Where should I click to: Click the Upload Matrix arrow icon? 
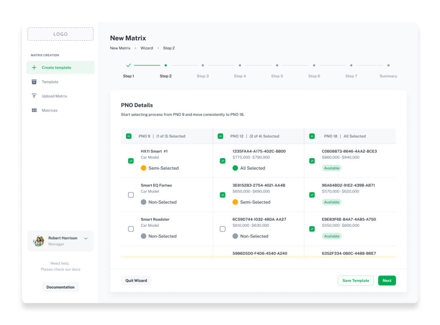34,96
